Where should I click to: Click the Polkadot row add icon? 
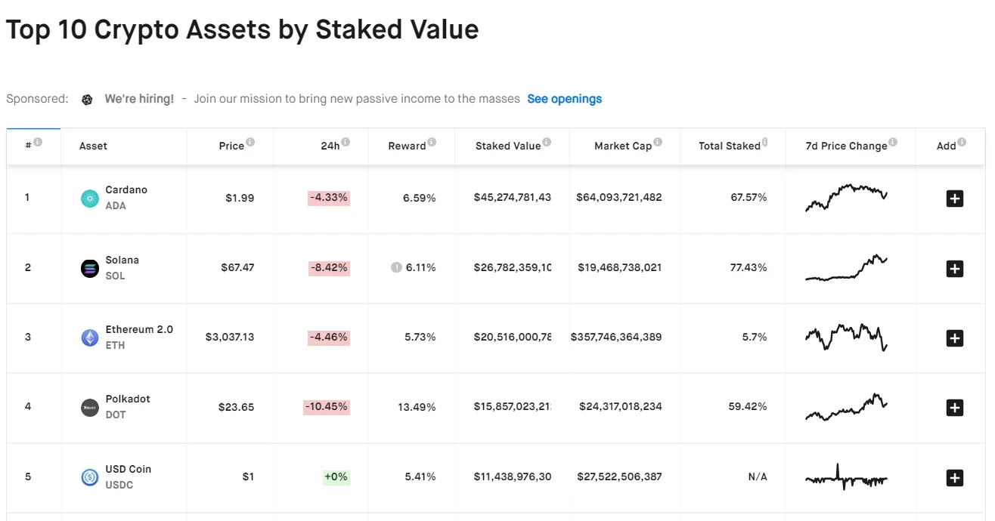955,408
